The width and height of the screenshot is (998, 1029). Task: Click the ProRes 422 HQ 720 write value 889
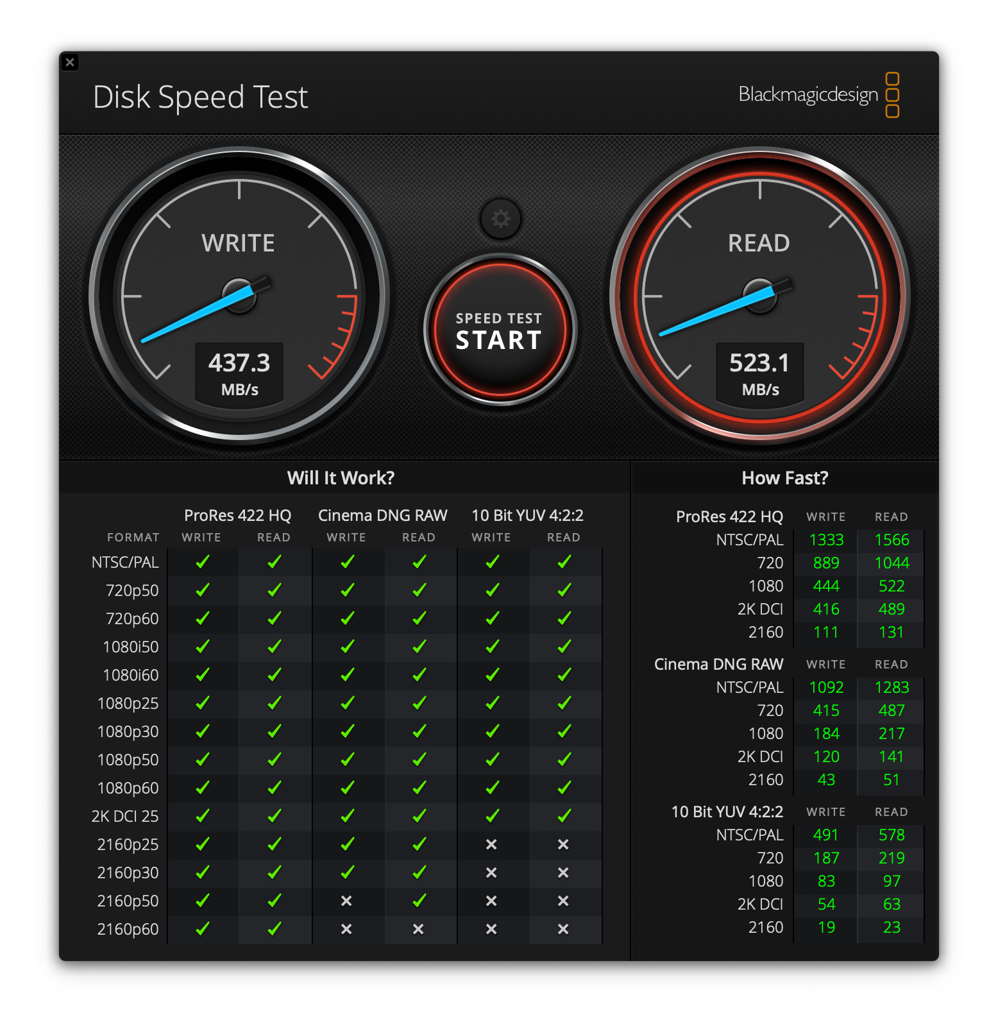click(826, 563)
